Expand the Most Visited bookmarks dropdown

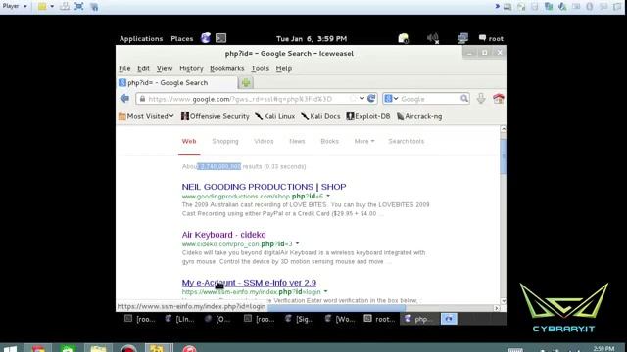(146, 116)
